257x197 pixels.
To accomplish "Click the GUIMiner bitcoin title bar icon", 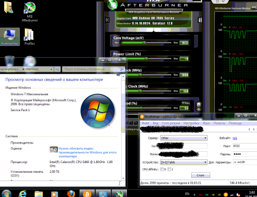I will [142, 117].
